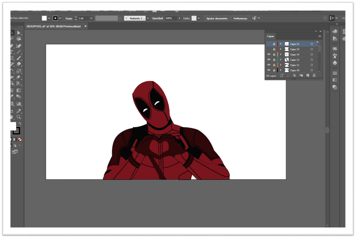Change the screen mode

pos(15,152)
